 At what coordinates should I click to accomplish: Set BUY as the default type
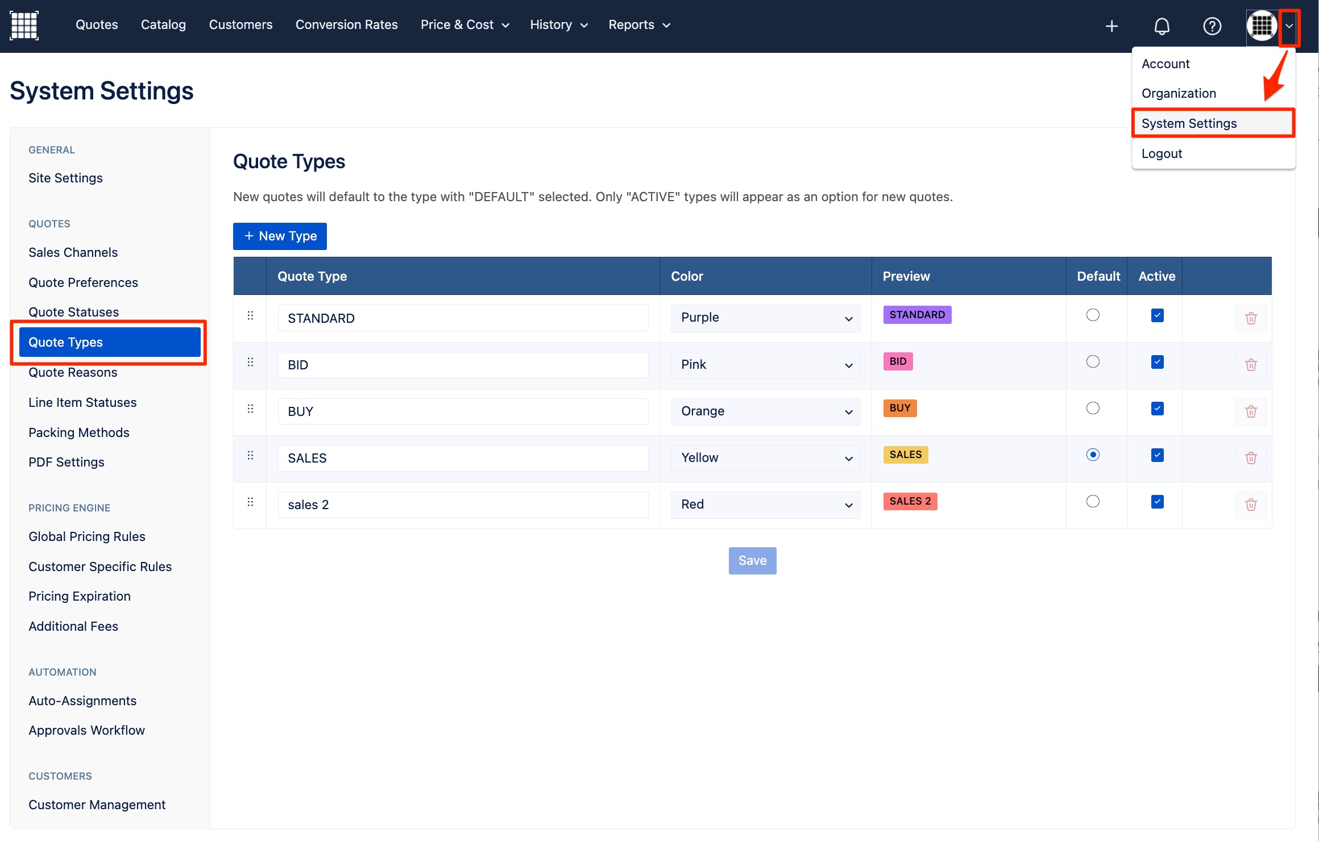1093,408
